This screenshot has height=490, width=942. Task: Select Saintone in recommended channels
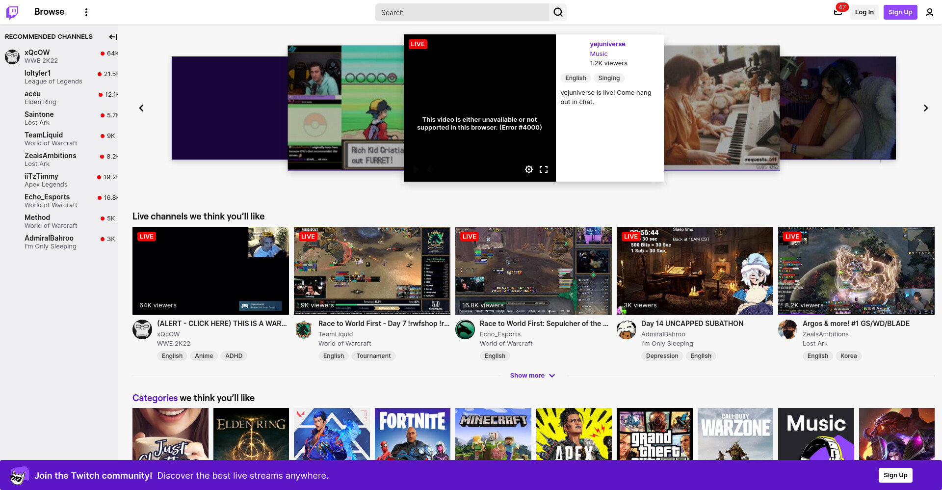point(59,118)
